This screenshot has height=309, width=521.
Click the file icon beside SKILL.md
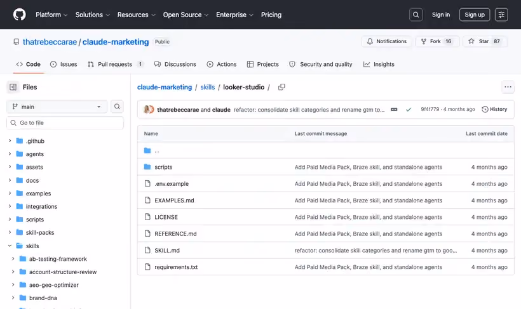[147, 250]
